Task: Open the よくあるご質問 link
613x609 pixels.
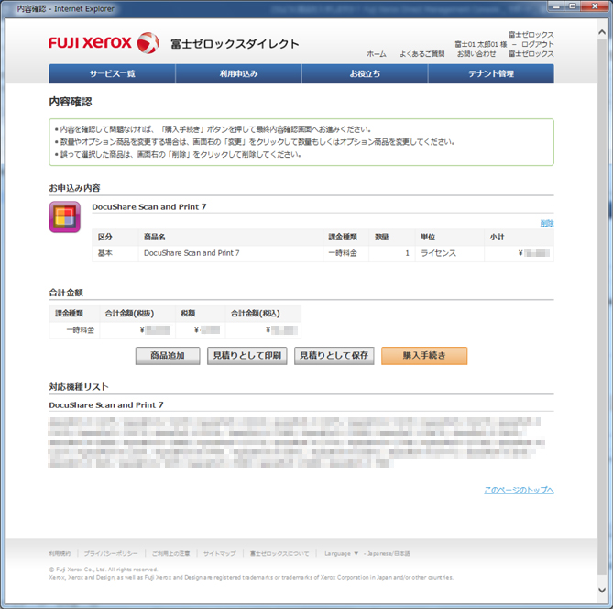Action: coord(421,54)
